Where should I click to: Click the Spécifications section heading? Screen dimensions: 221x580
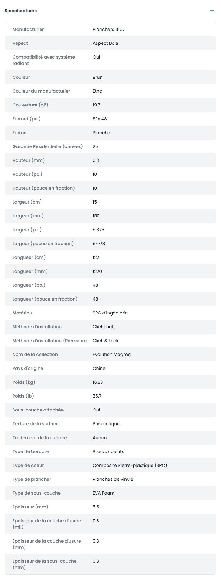tap(21, 11)
